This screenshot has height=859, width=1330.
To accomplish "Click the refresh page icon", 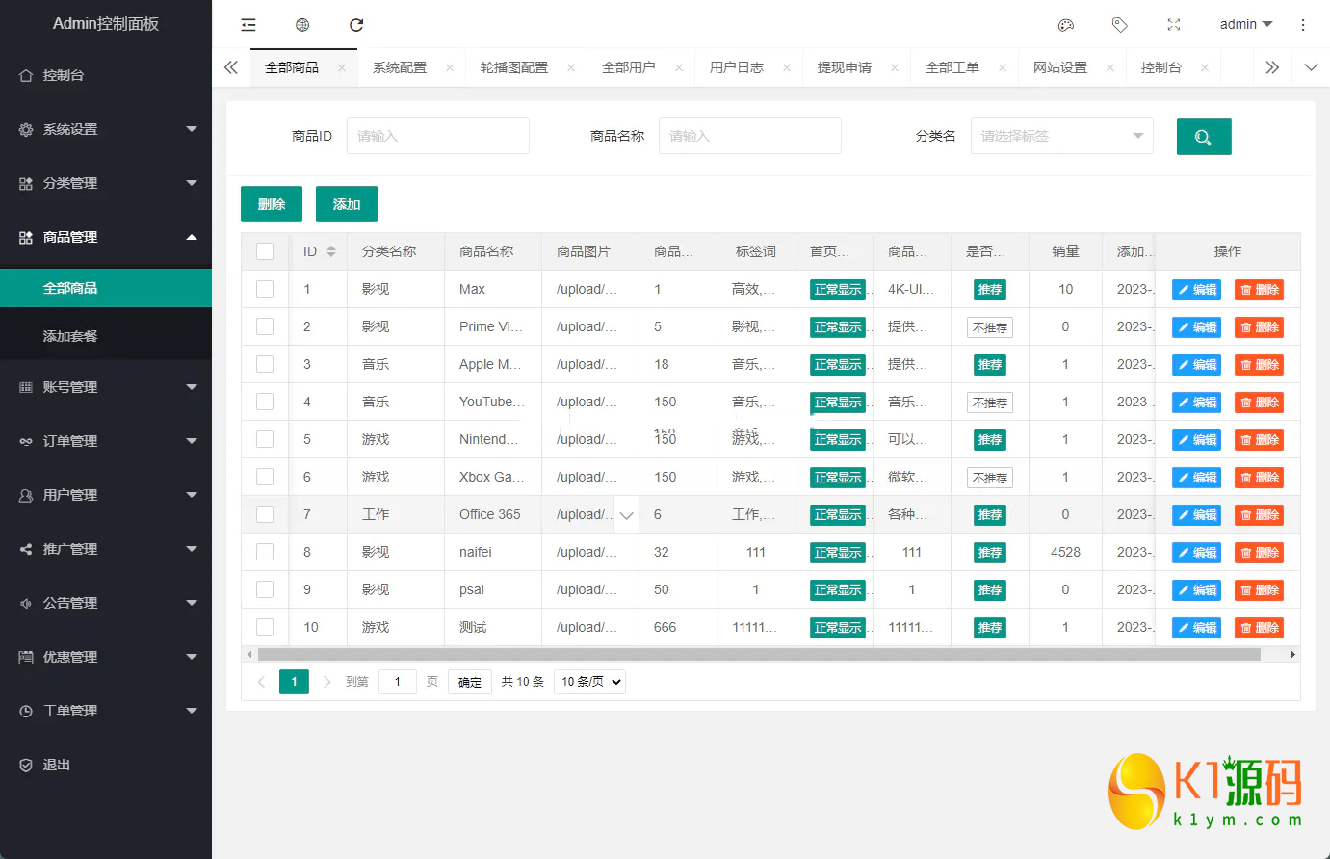I will point(356,25).
